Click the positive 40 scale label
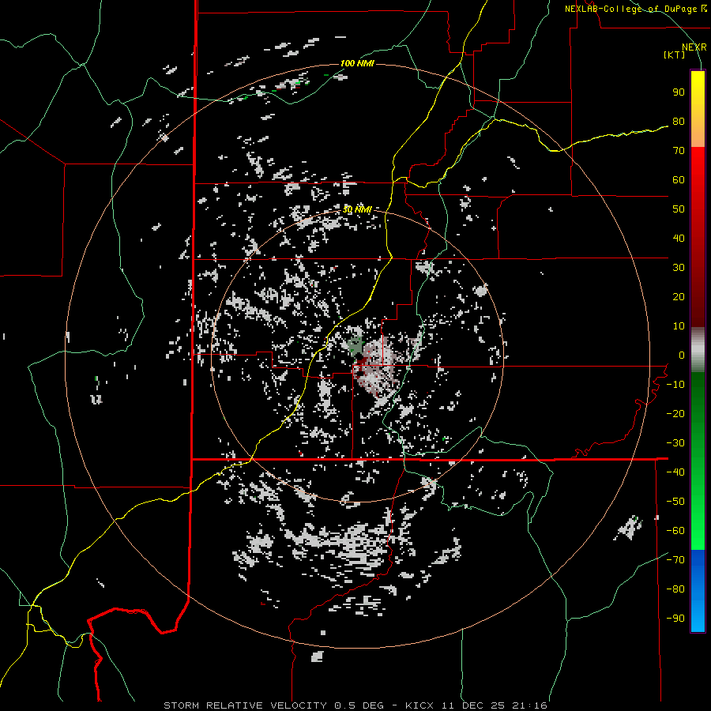The image size is (711, 711). tap(679, 238)
